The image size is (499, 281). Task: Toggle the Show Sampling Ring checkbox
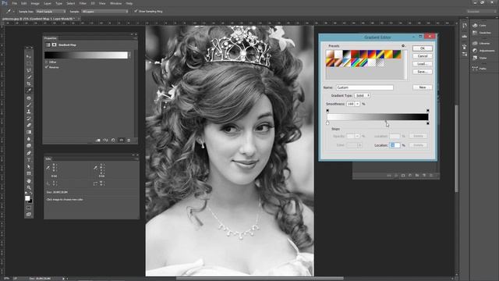click(136, 11)
